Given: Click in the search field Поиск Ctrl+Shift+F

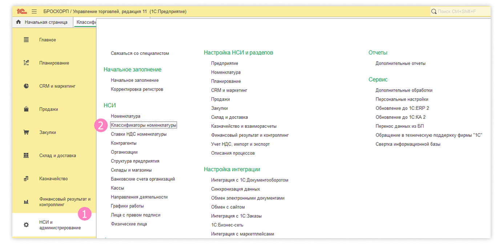Looking at the screenshot, I should click(460, 12).
